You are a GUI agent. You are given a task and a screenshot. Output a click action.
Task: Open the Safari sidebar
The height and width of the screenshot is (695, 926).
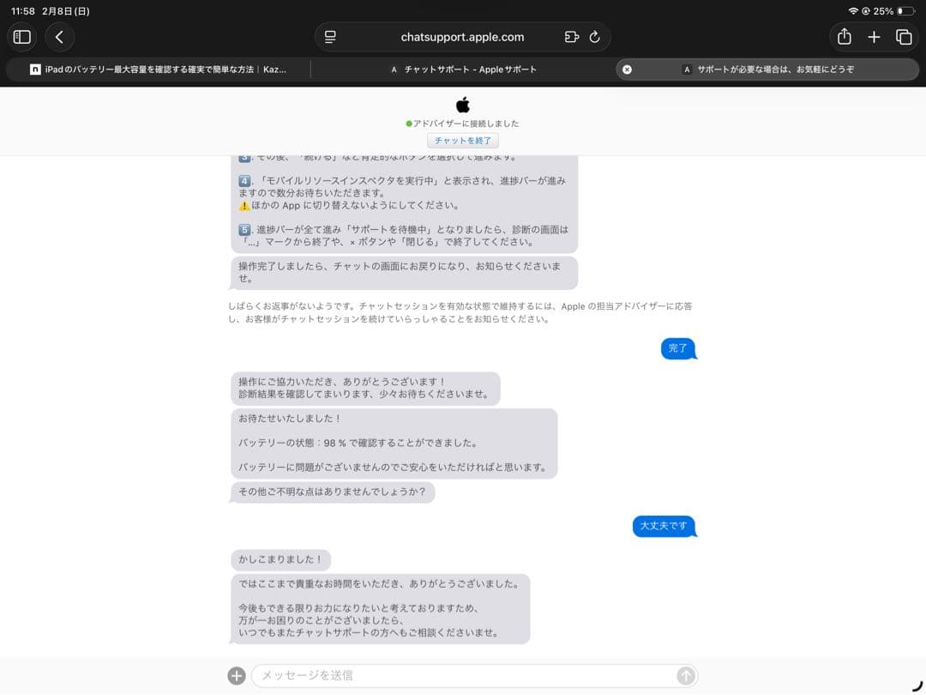[21, 37]
